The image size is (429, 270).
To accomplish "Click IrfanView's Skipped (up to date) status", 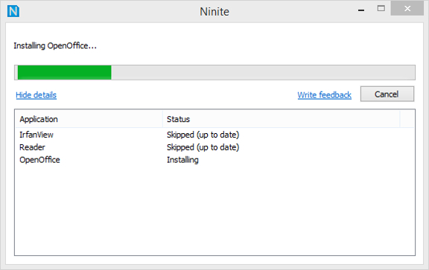I will [x=203, y=135].
